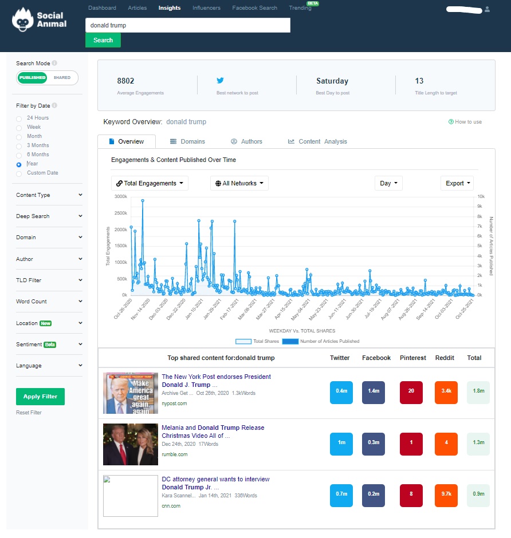Screen dimensions: 511x538
Task: Open Melania and Donald Trump Christmas Video link
Action: click(x=213, y=432)
